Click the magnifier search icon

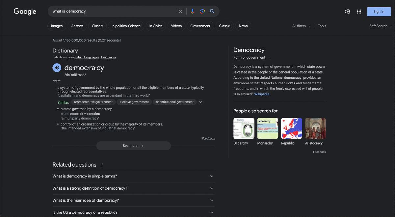[x=212, y=11]
